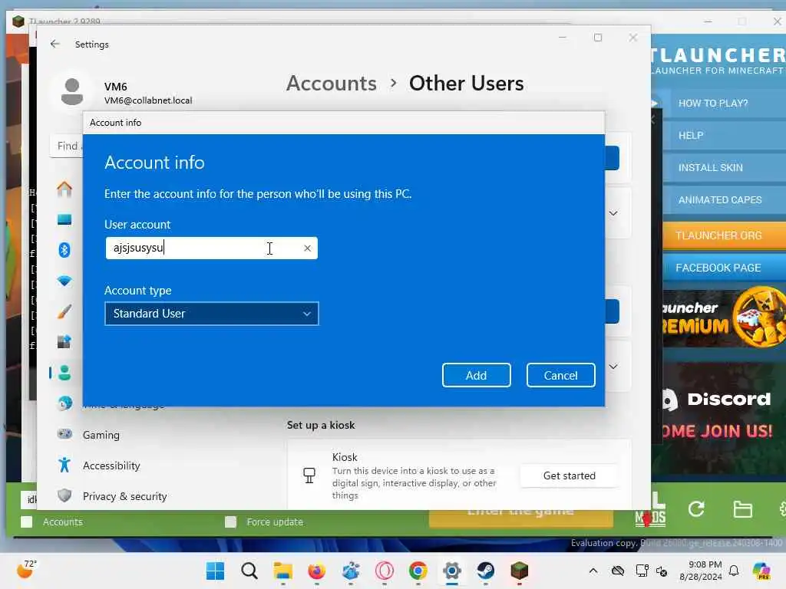Expand the upper collapsed card chevron
Viewport: 786px width, 589px height.
point(613,213)
